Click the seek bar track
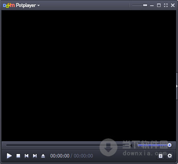The width and height of the screenshot is (178, 164). pos(67,145)
